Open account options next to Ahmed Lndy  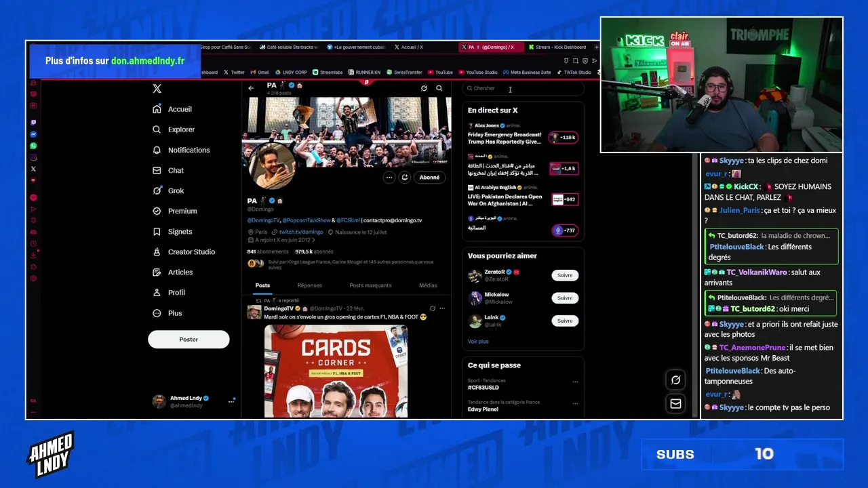(x=231, y=401)
